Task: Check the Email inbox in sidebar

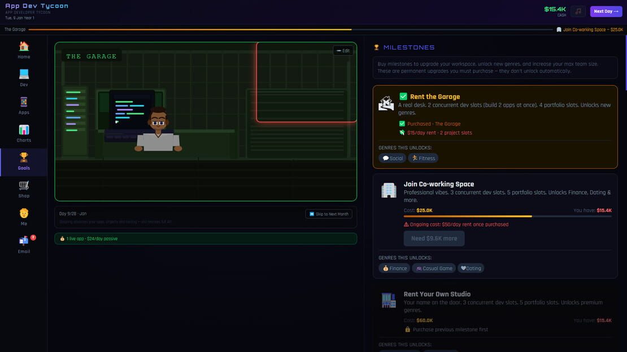Action: click(24, 245)
